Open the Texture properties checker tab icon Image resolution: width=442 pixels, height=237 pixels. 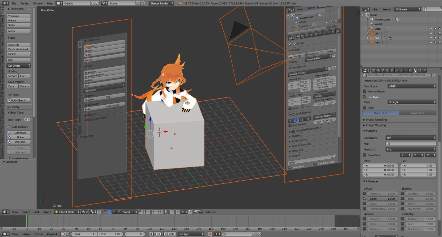[x=415, y=70]
